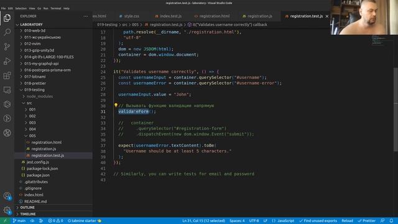This screenshot has height=224, width=398.
Task: Open the Search view in activity bar
Action: (7, 32)
